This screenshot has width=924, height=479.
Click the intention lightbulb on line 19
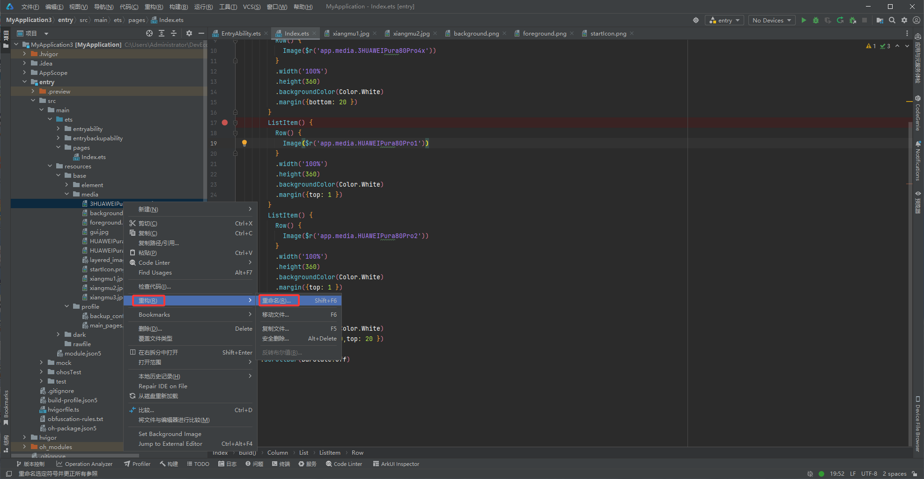pos(244,143)
